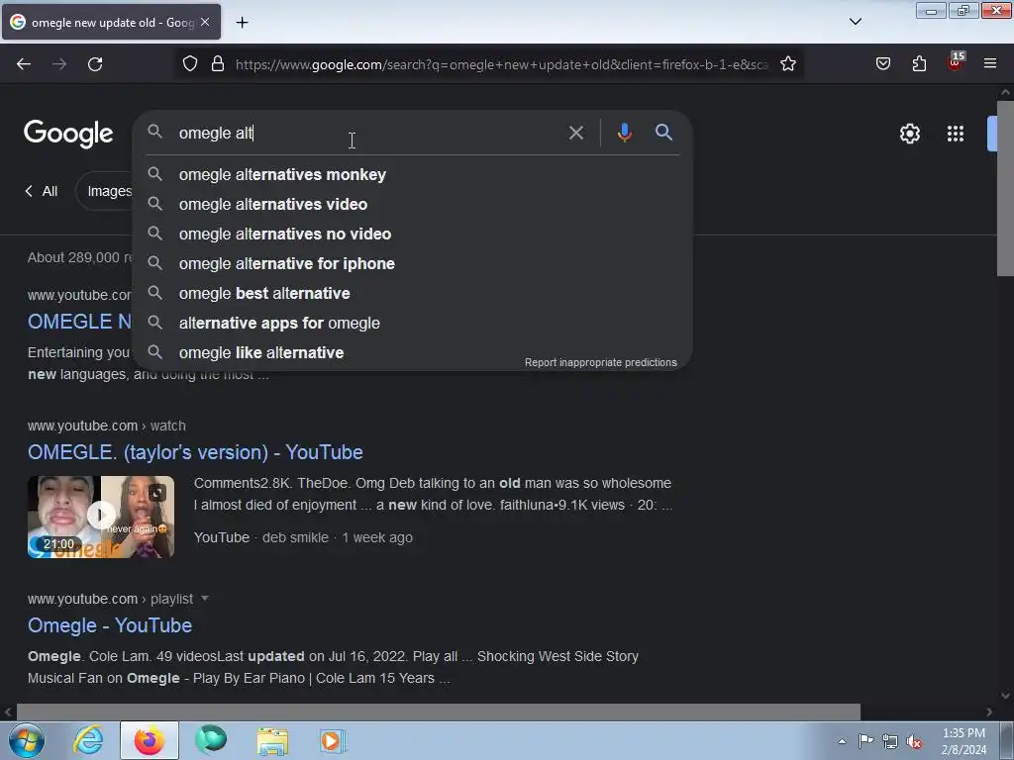Show hidden system tray icons
Image resolution: width=1014 pixels, height=760 pixels.
pos(842,741)
